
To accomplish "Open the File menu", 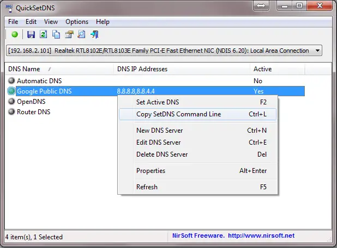I will tap(13, 22).
